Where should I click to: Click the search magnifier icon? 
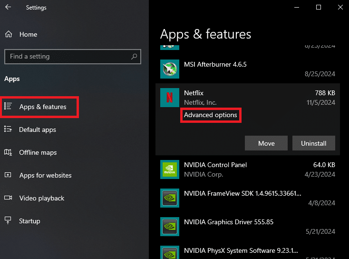tap(135, 56)
